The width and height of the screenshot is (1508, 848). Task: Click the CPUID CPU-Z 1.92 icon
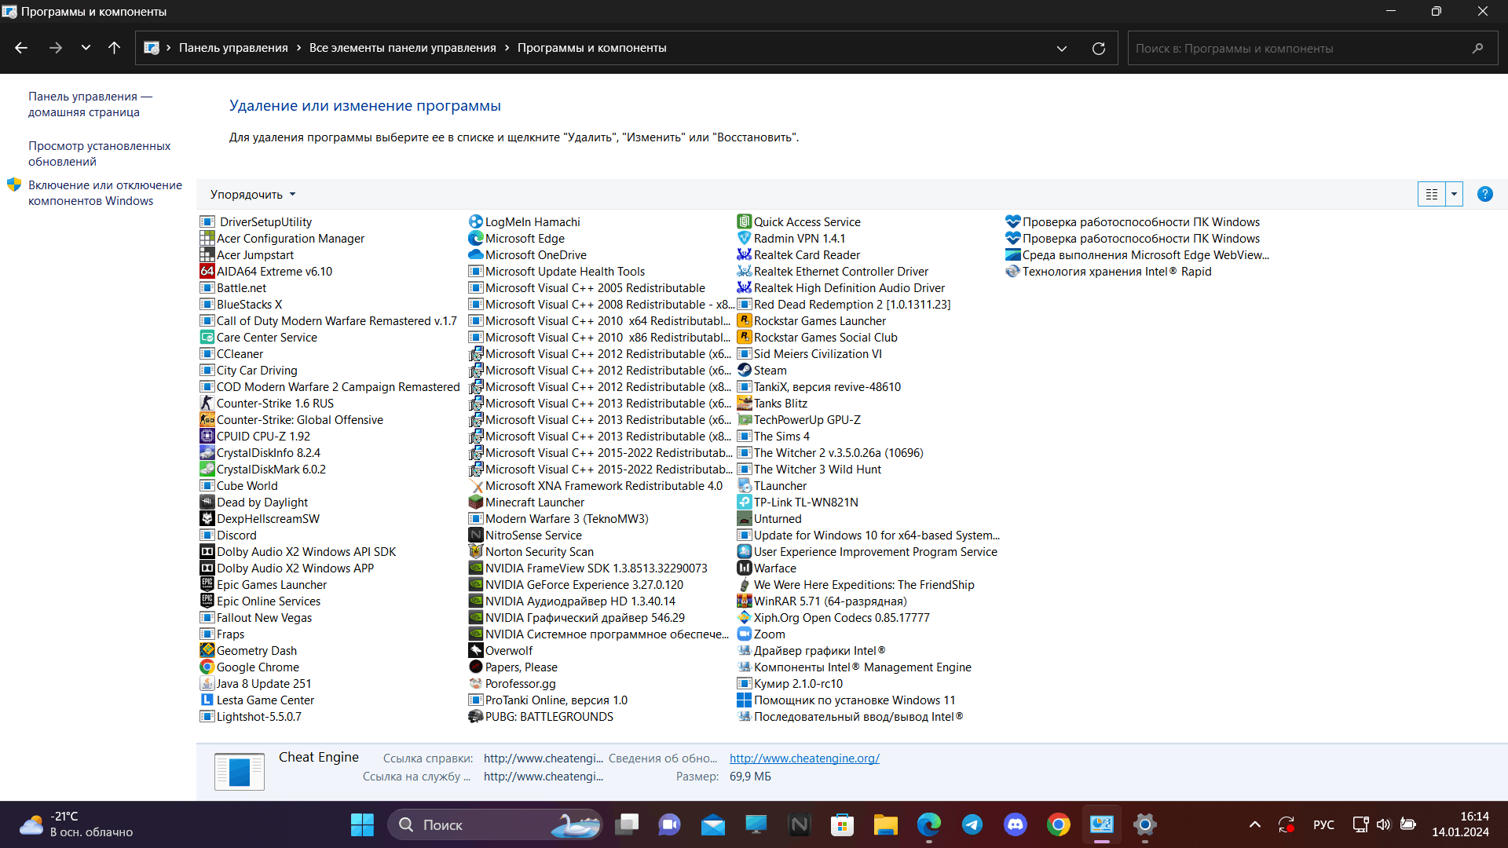pos(207,437)
